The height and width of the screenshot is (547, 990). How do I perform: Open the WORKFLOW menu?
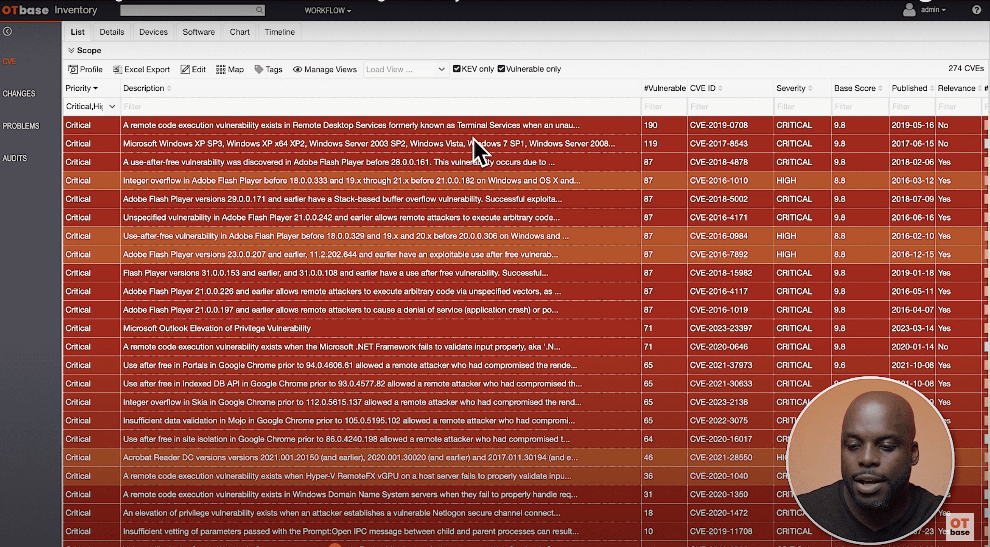click(x=328, y=11)
